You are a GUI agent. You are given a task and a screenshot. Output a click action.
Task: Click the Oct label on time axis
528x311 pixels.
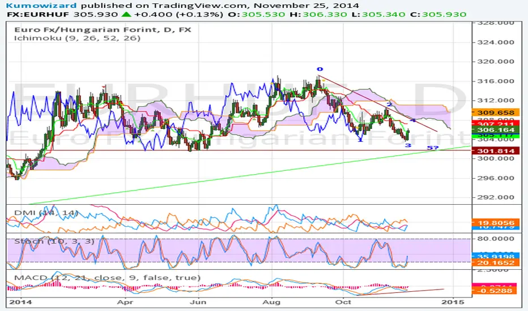tap(343, 302)
